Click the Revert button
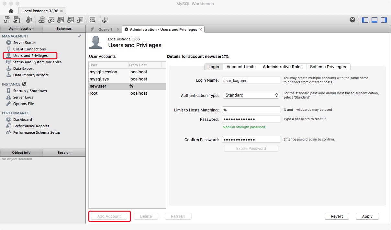391x230 pixels. (x=337, y=216)
